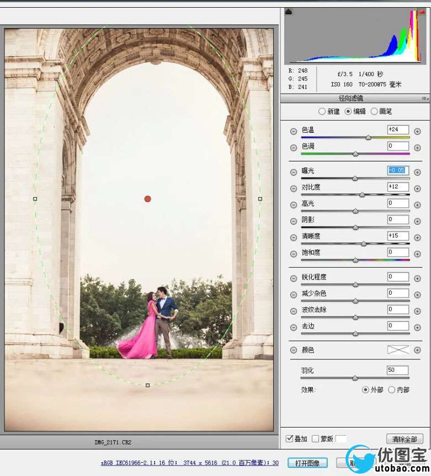Click the 羽化 value input field

[x=398, y=370]
